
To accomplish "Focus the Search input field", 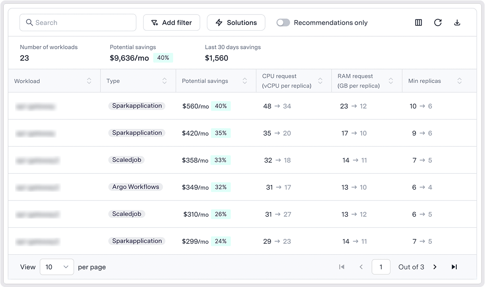I will click(x=78, y=23).
